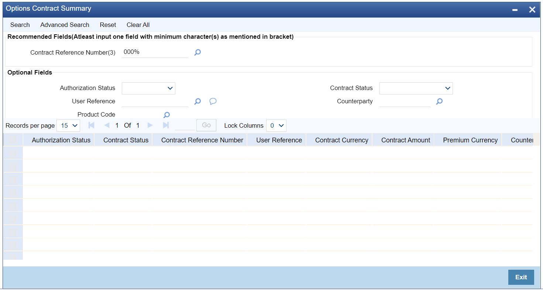Open the Lock Columns dropdown
The height and width of the screenshot is (290, 543).
276,125
